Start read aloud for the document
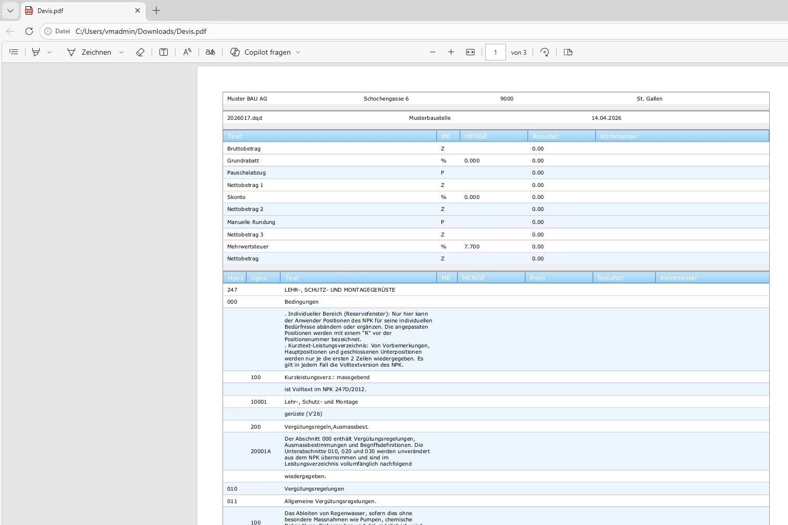This screenshot has height=525, width=788. click(187, 52)
